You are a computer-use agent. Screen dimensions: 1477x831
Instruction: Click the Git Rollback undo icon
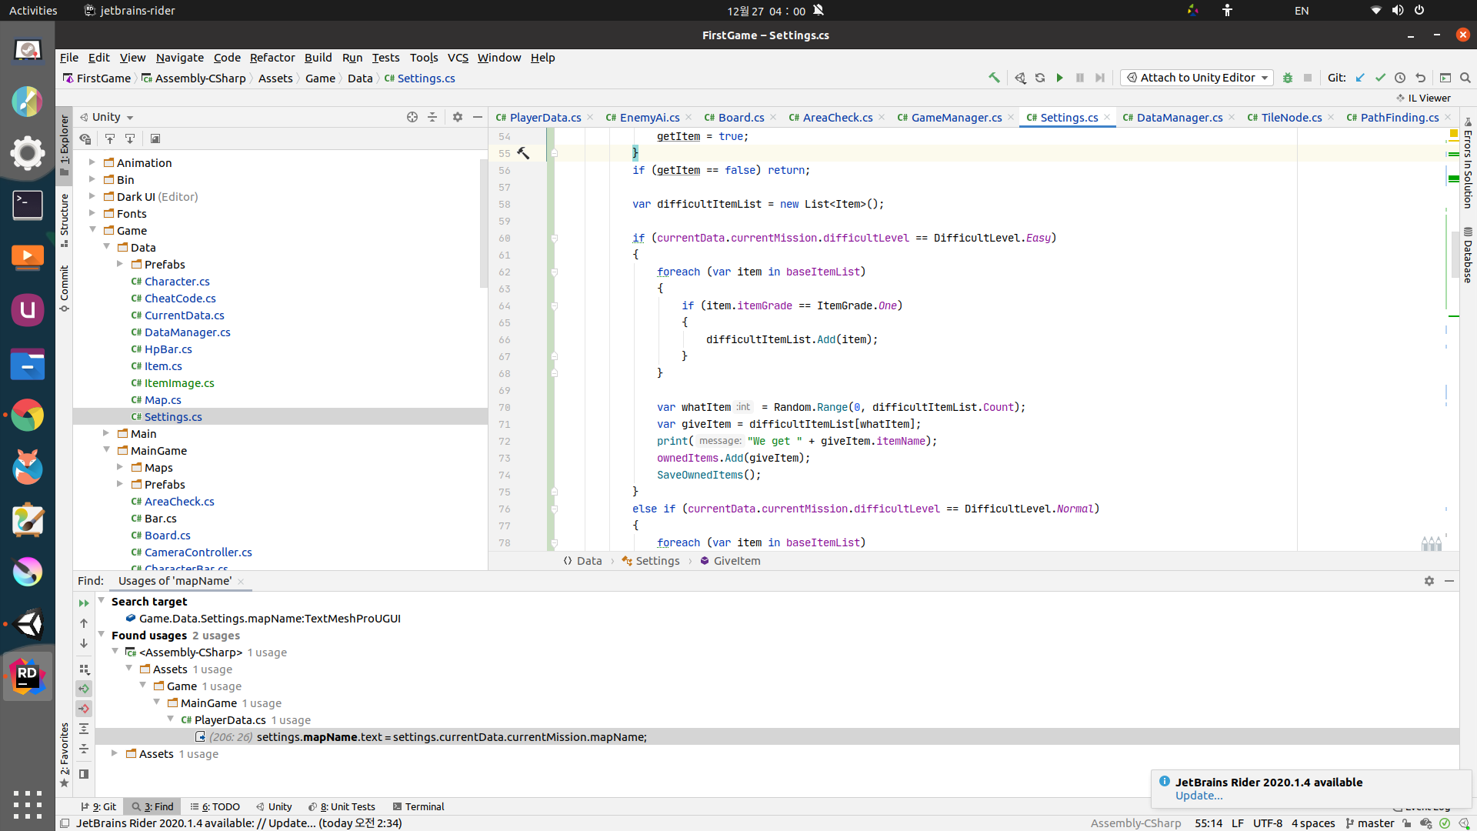pos(1420,78)
